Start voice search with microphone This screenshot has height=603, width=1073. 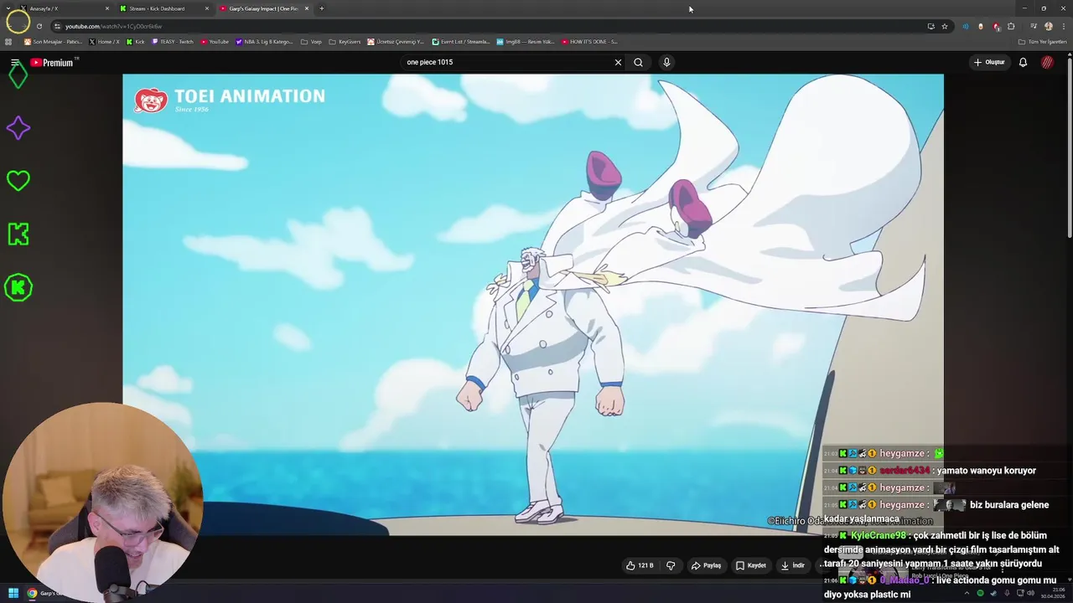click(x=666, y=62)
